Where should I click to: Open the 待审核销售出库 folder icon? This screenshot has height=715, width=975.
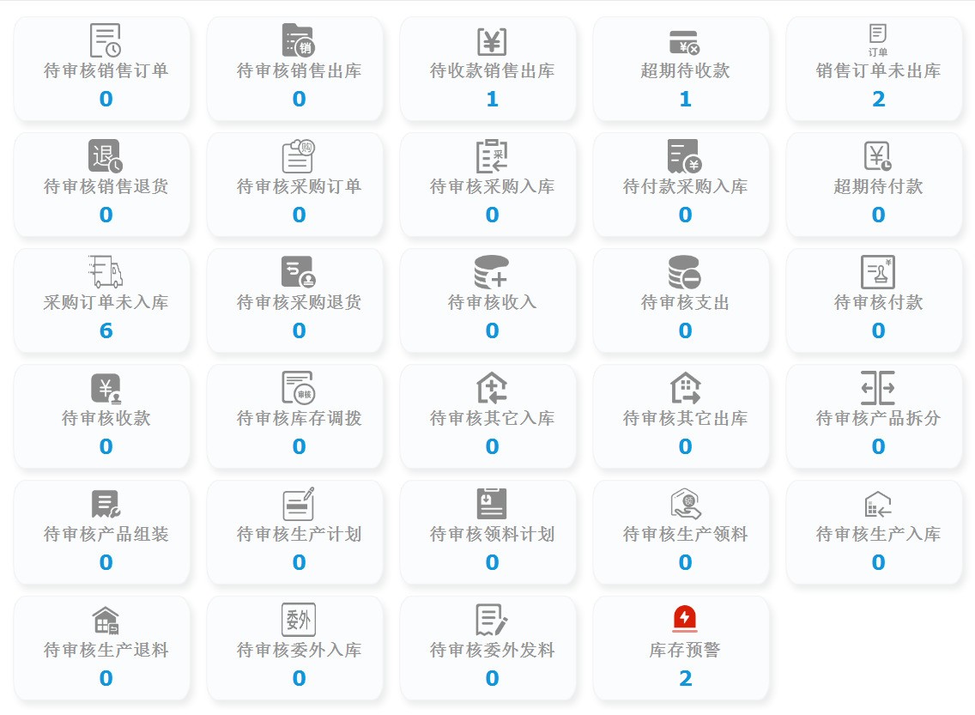coord(298,40)
